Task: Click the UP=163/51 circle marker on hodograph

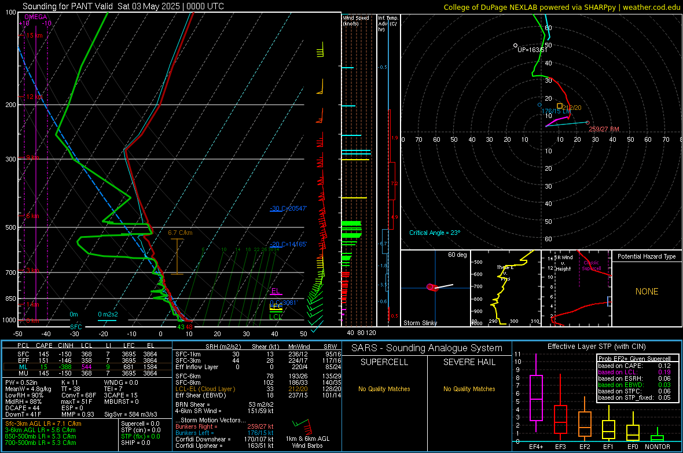Action: click(x=515, y=45)
